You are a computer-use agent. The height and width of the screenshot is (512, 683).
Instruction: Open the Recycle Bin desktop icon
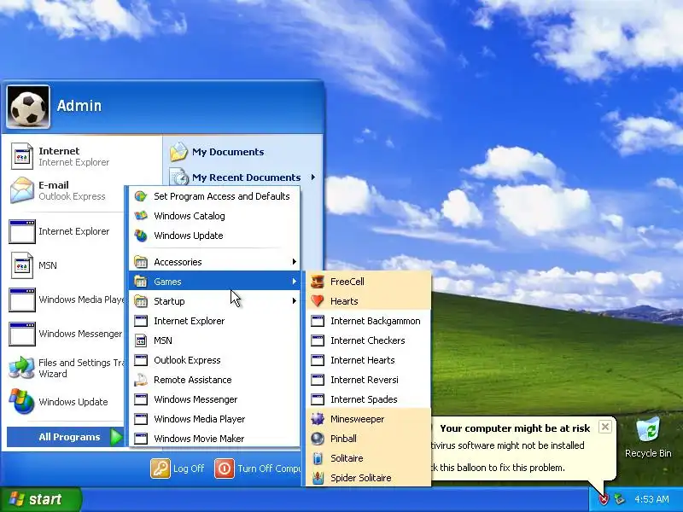(648, 430)
